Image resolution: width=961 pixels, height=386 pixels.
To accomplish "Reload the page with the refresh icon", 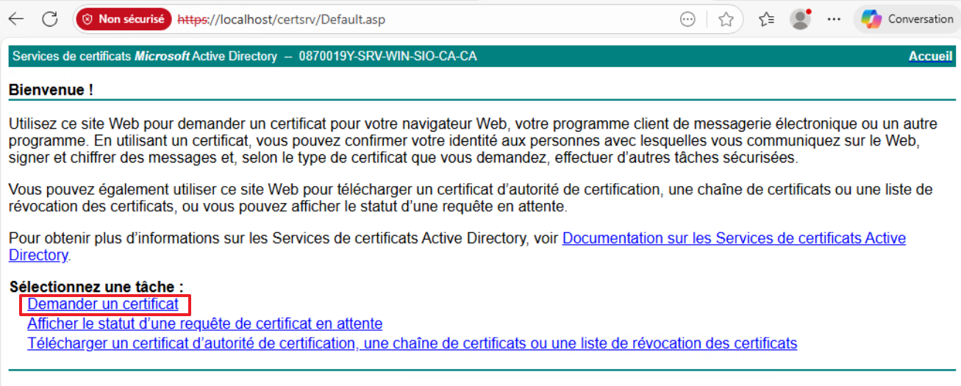I will 50,20.
